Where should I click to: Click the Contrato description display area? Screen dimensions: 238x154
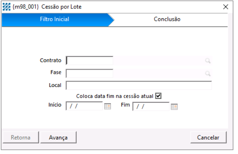[159, 61]
